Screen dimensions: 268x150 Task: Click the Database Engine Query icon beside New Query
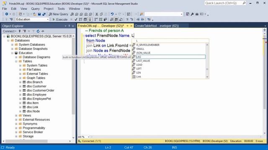point(72,14)
